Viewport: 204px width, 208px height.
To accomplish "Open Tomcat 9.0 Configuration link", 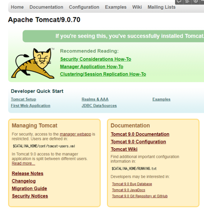I will click(138, 142).
